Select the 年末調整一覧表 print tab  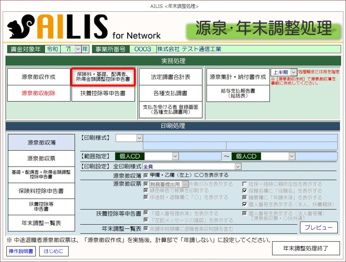pos(41,223)
